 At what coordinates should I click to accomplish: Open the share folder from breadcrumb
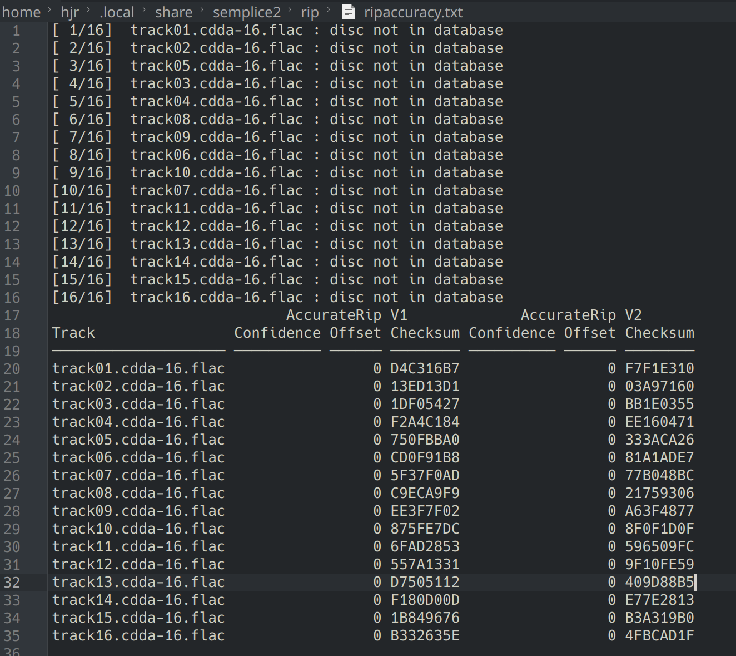tap(173, 12)
